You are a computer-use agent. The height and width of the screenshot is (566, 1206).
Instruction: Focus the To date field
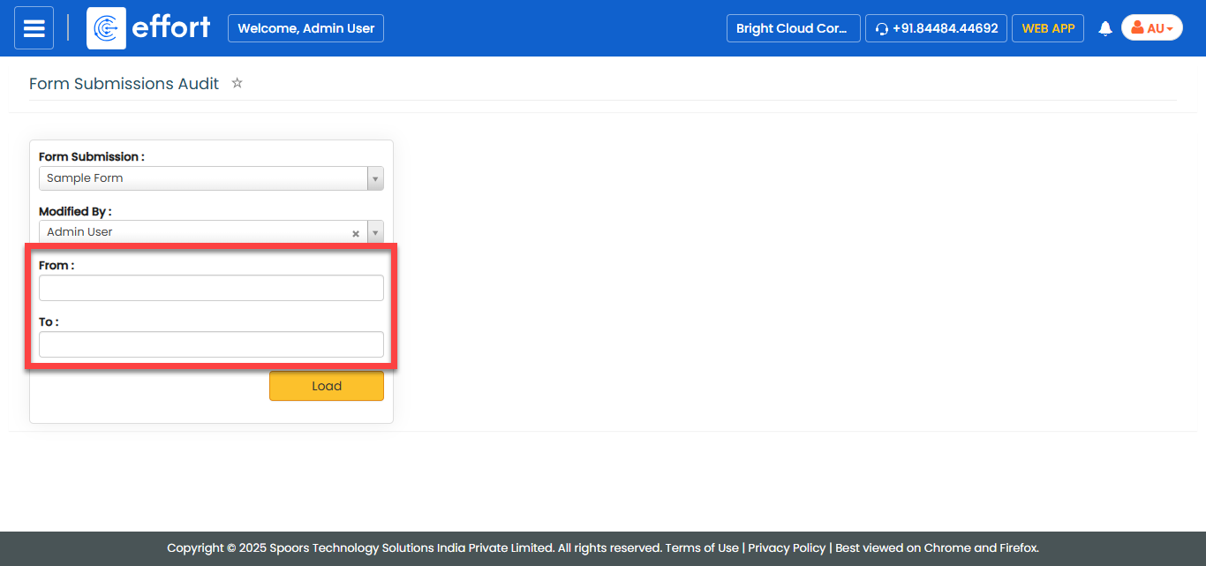click(211, 344)
